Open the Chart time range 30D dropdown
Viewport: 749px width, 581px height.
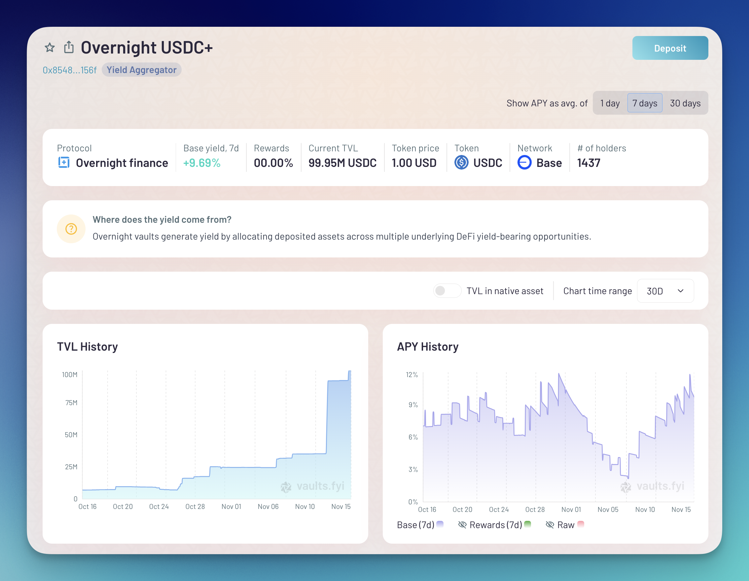665,291
